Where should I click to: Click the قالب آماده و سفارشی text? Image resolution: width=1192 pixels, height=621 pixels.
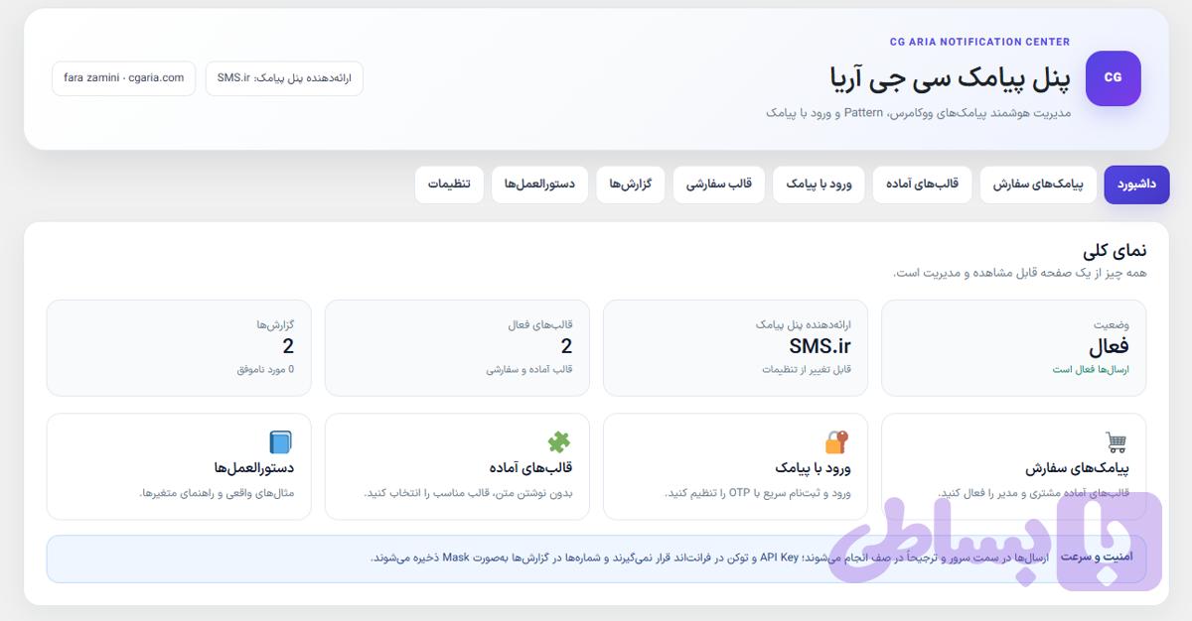[529, 370]
